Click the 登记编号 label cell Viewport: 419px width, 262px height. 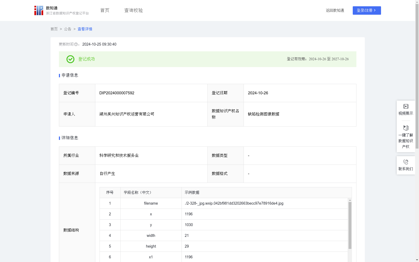77,93
